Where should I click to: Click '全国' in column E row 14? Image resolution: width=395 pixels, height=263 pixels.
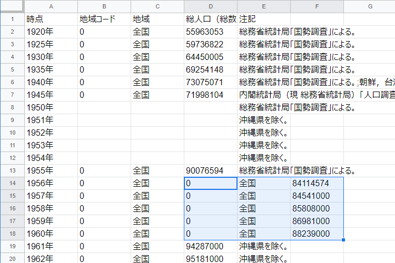coord(264,183)
